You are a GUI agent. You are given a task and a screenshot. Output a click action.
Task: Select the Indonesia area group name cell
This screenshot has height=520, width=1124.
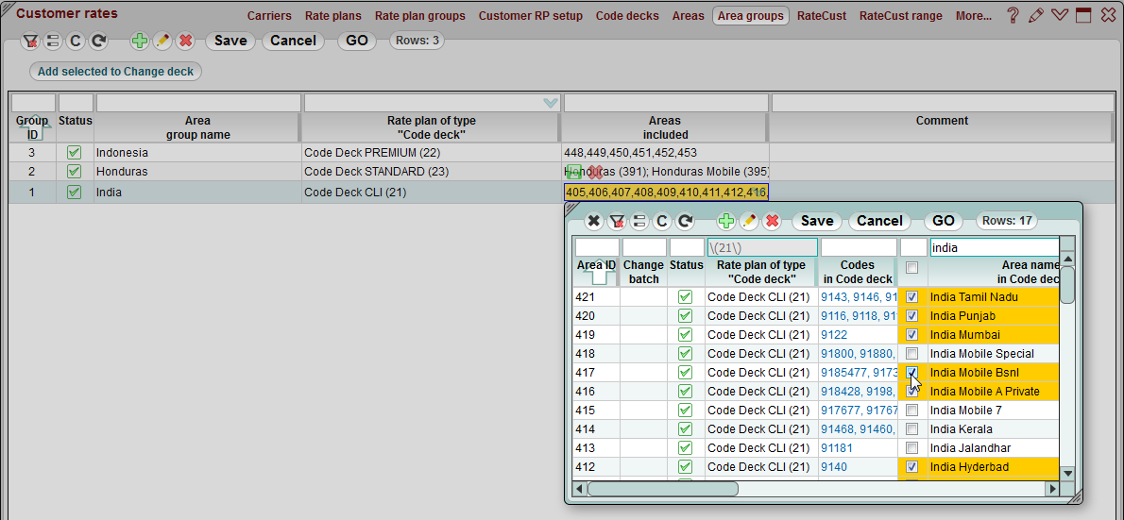197,153
